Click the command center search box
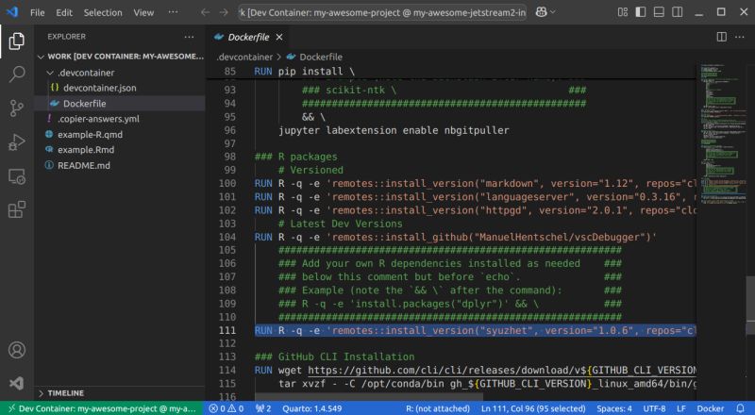 (382, 12)
